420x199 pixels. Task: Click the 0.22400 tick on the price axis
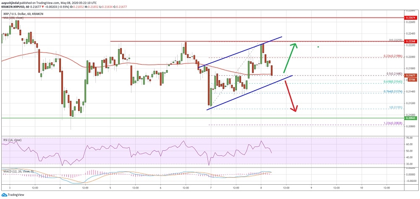click(x=411, y=34)
